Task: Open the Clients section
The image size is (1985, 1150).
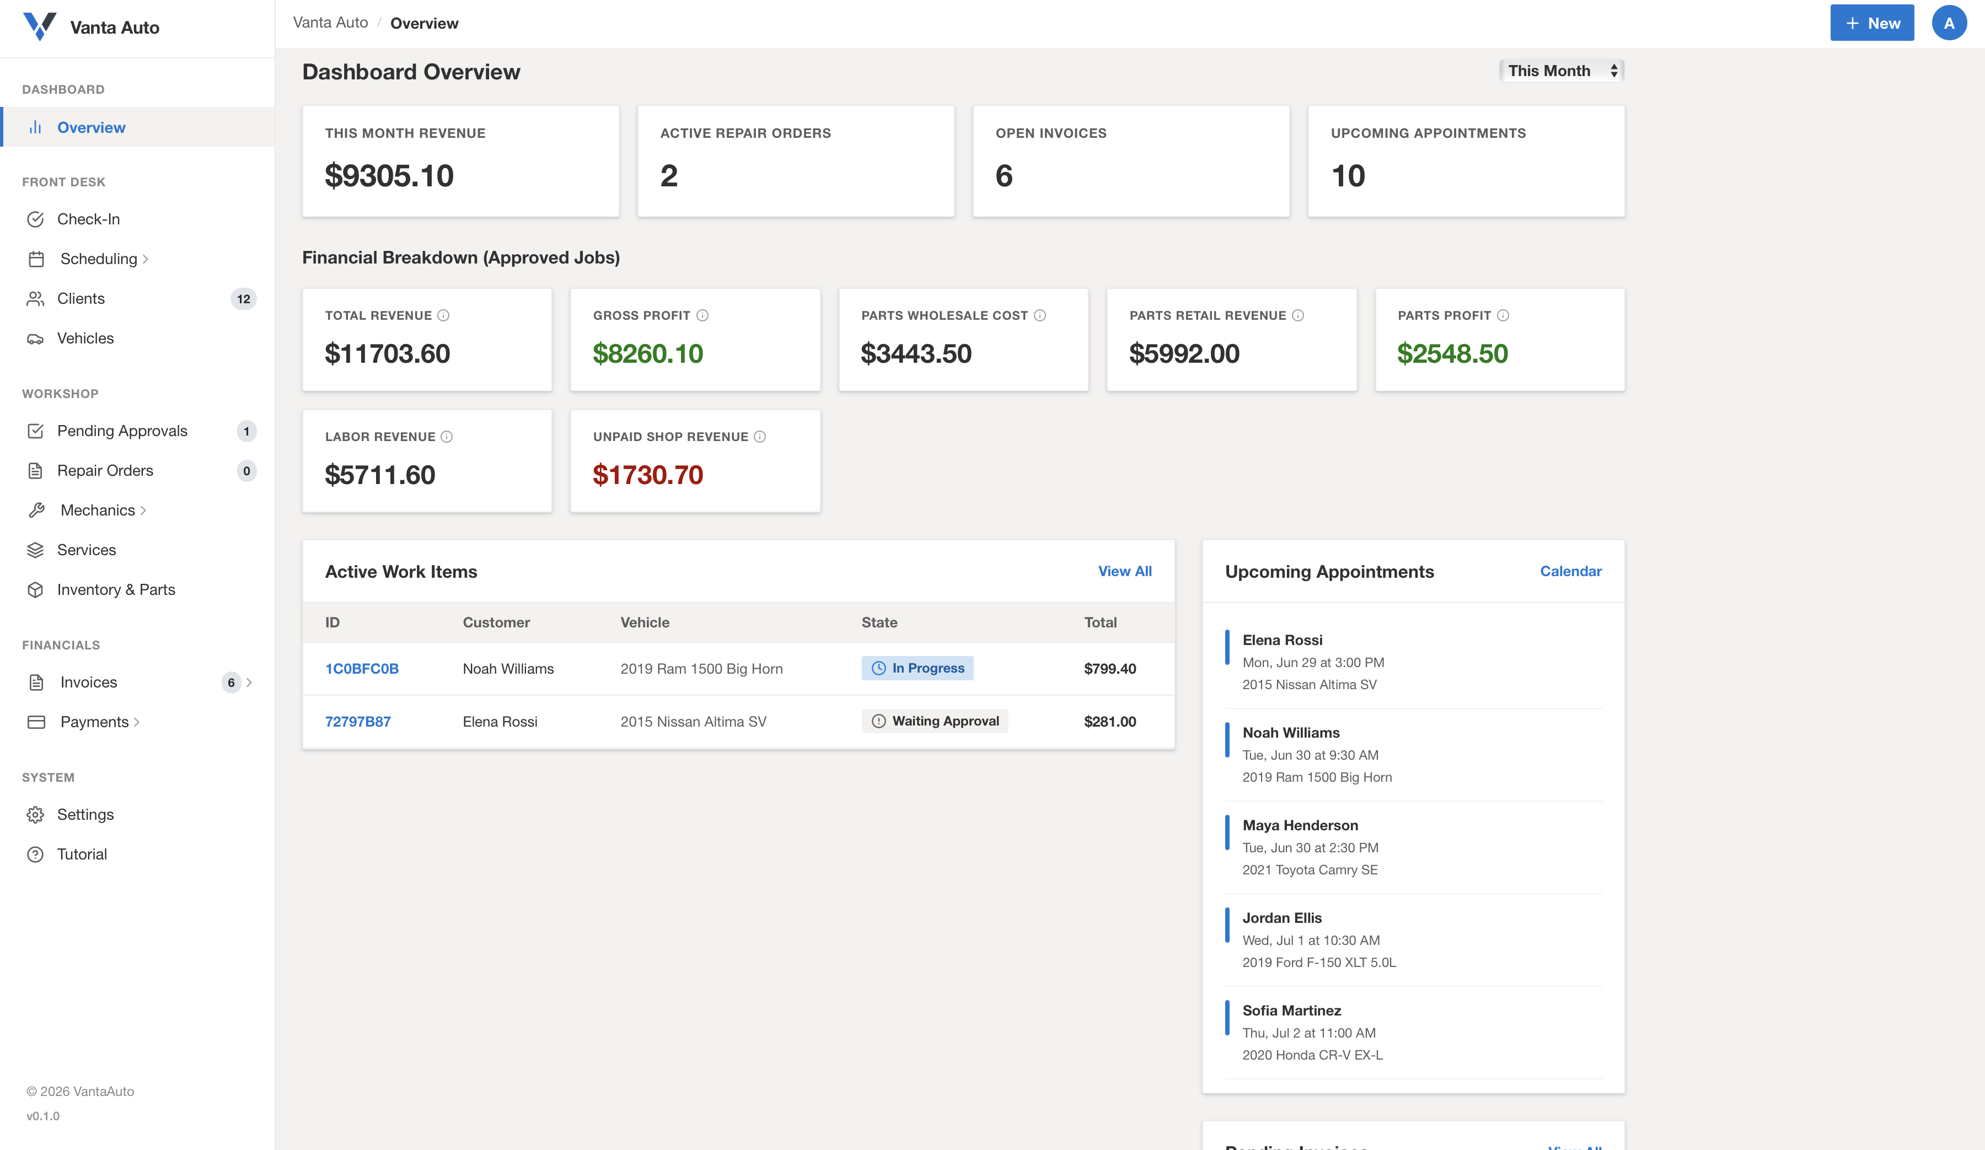Action: [x=138, y=299]
